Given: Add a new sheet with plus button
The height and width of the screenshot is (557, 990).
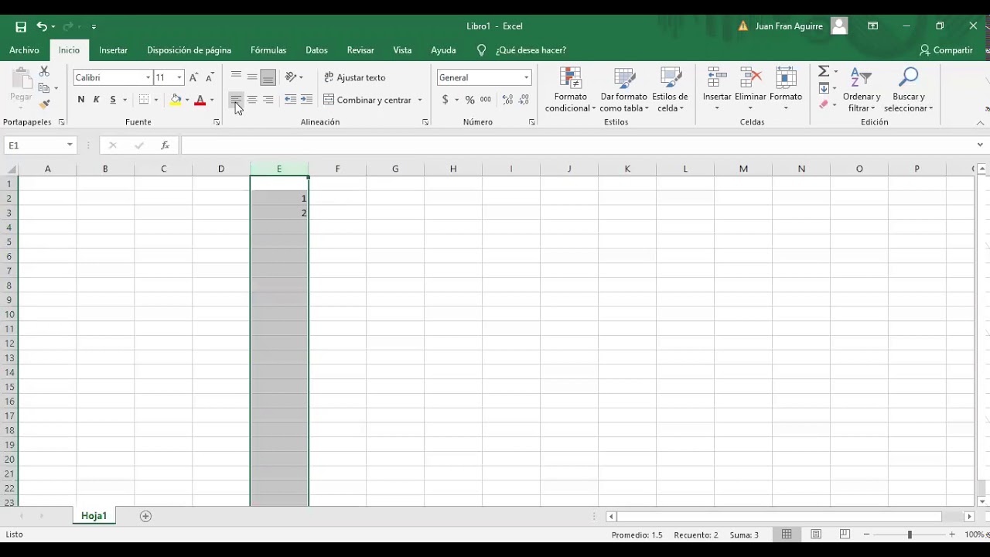Looking at the screenshot, I should pyautogui.click(x=145, y=516).
